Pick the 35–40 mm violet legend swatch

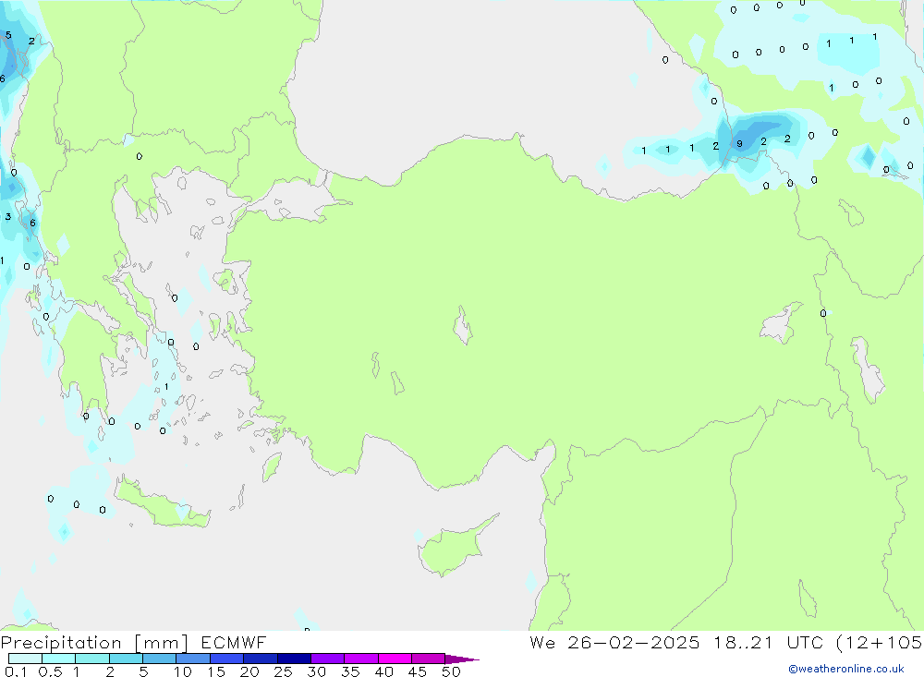coord(361,659)
